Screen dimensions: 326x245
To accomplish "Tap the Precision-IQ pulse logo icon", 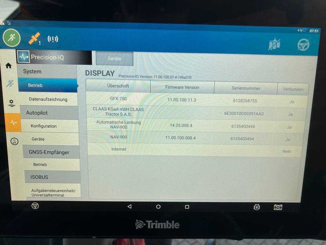I will point(23,56).
